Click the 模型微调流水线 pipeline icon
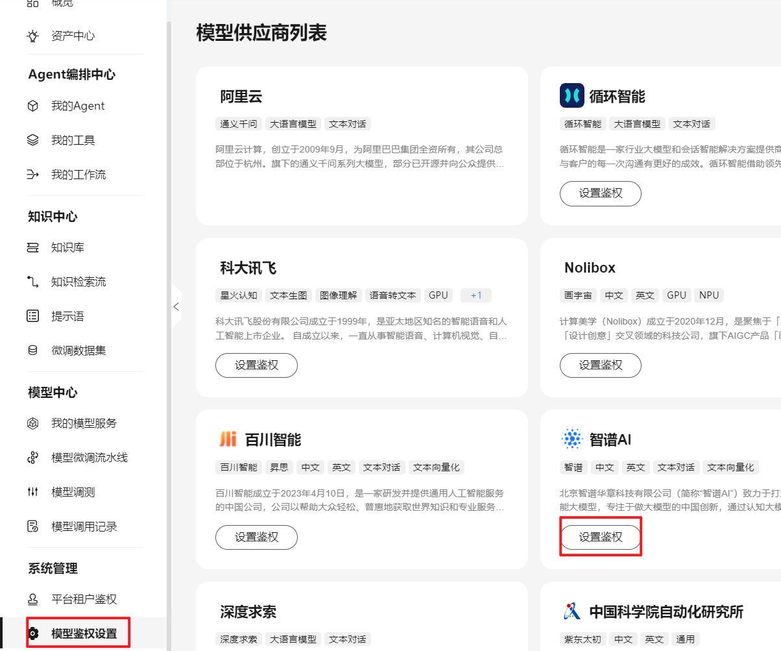Image resolution: width=781 pixels, height=651 pixels. pyautogui.click(x=33, y=458)
